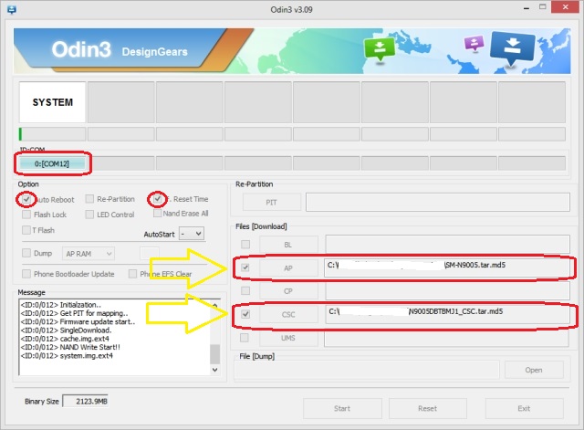584x430 pixels.
Task: Uncheck the AP file checkbox
Action: [x=244, y=267]
